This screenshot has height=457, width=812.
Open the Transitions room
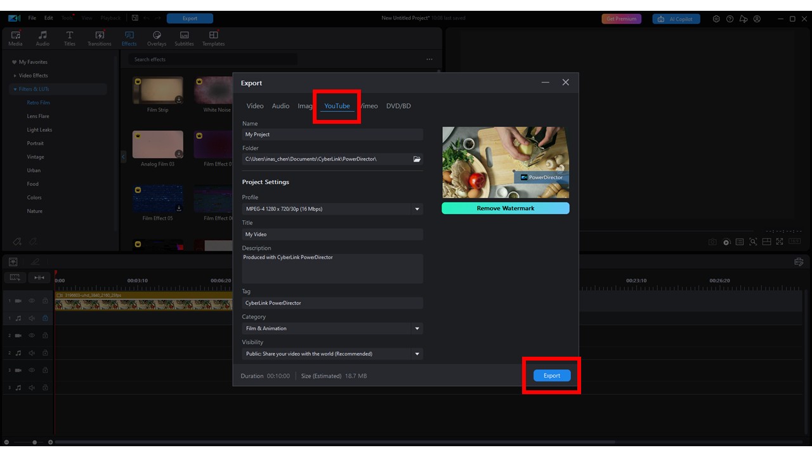100,38
